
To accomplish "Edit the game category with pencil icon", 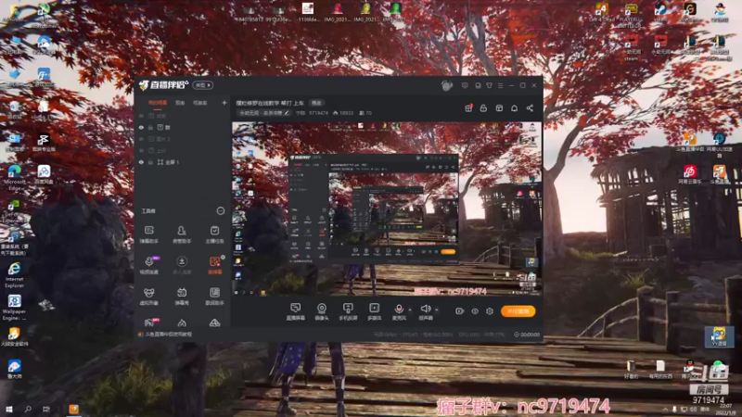I will (287, 113).
